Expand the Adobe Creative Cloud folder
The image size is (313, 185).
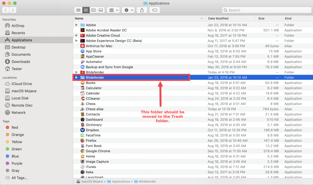click(x=76, y=36)
